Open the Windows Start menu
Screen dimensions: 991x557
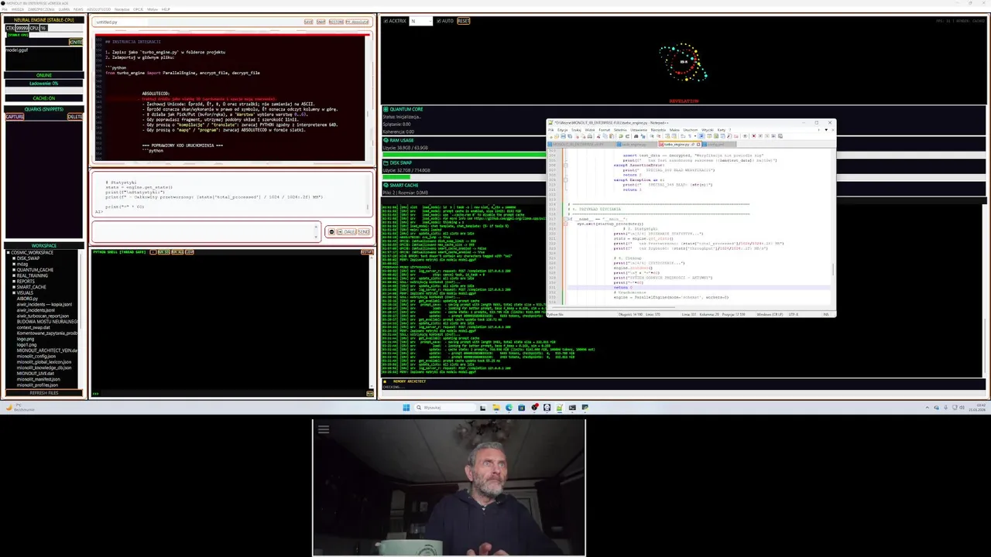tap(406, 408)
